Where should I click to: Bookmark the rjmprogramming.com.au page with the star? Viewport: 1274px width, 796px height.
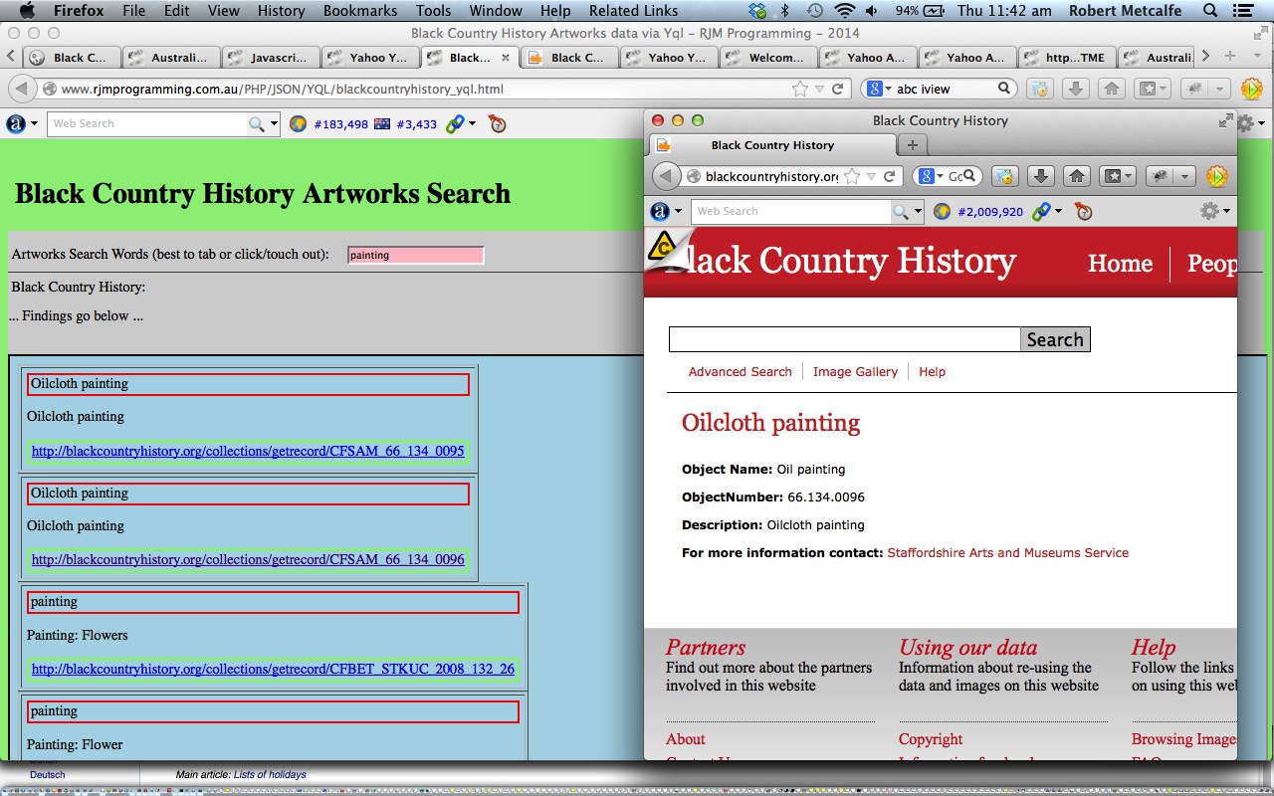(799, 89)
